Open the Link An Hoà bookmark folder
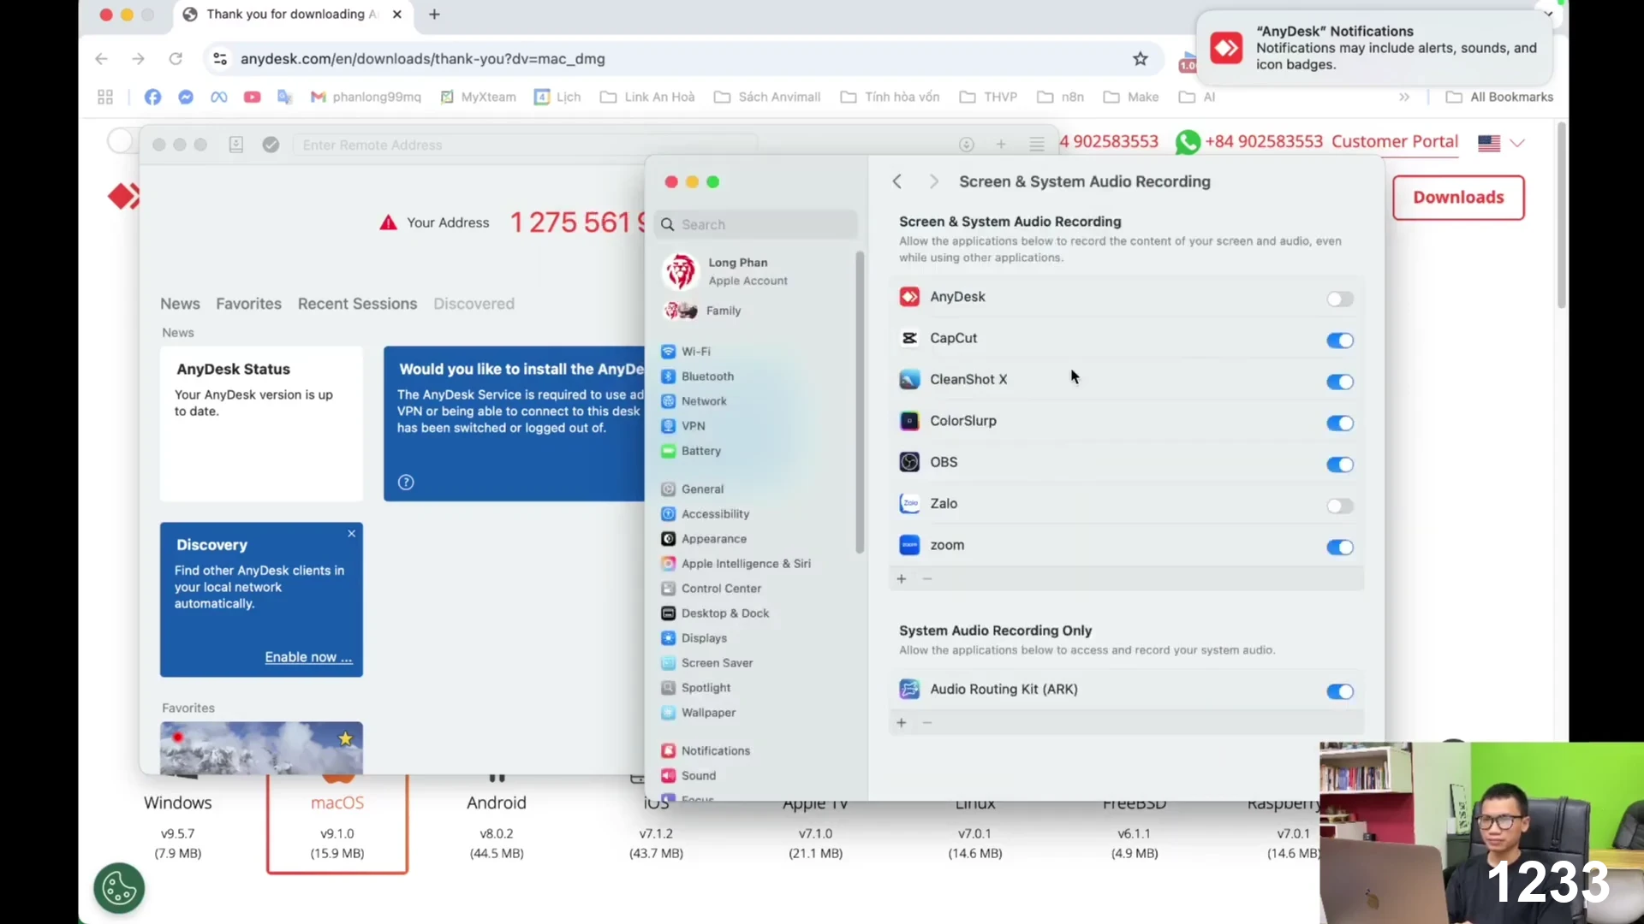The width and height of the screenshot is (1644, 924). point(647,97)
